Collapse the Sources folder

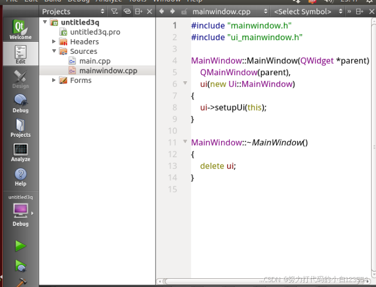(54, 51)
